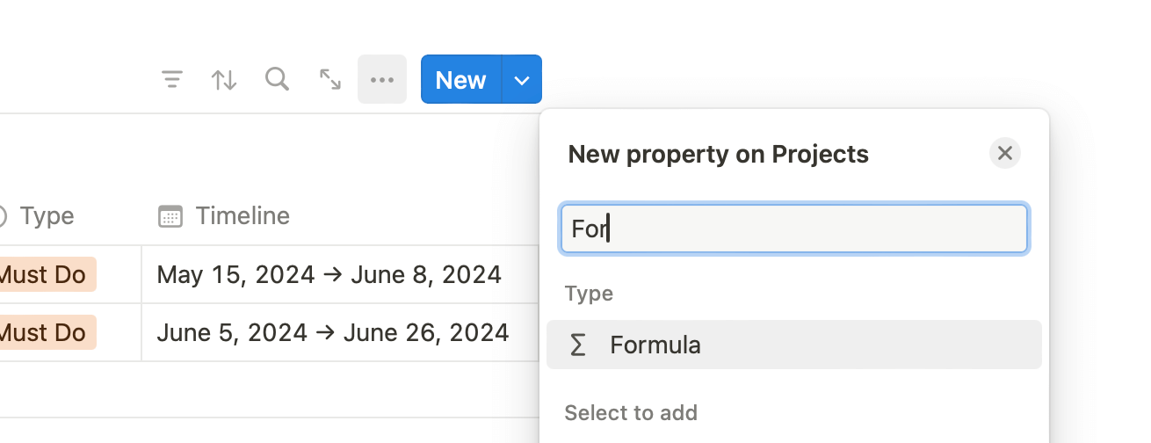The height and width of the screenshot is (443, 1151).
Task: Expand the dropdown arrow next to New
Action: [522, 80]
